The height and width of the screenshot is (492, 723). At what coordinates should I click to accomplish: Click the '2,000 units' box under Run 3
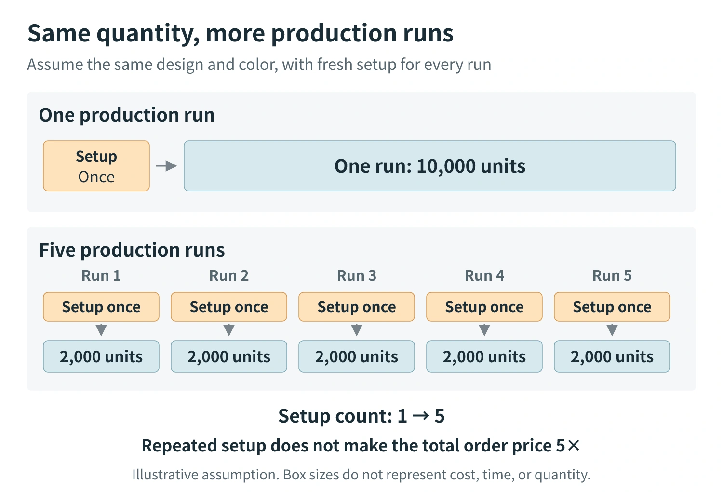coord(357,356)
